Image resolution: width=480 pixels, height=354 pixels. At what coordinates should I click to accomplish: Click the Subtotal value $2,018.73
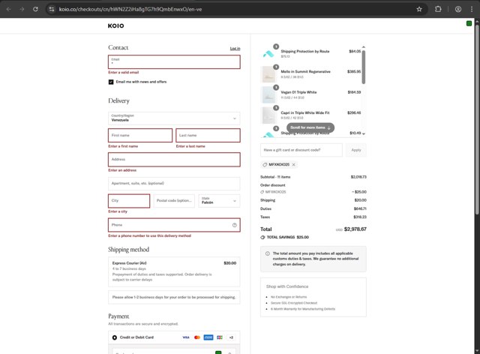[358, 177]
